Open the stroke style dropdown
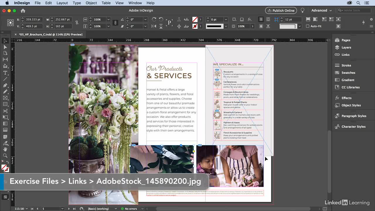Image resolution: width=375 pixels, height=211 pixels. tap(226, 26)
